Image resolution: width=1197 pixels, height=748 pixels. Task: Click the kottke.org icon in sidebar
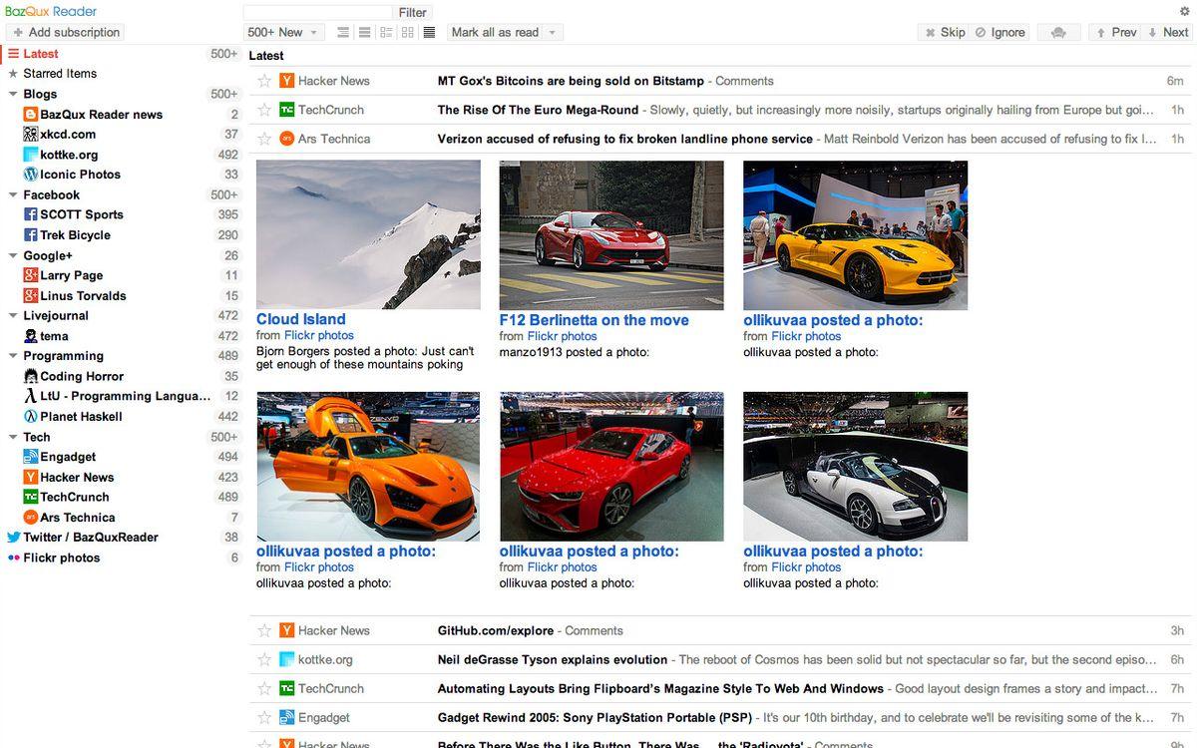[x=31, y=155]
